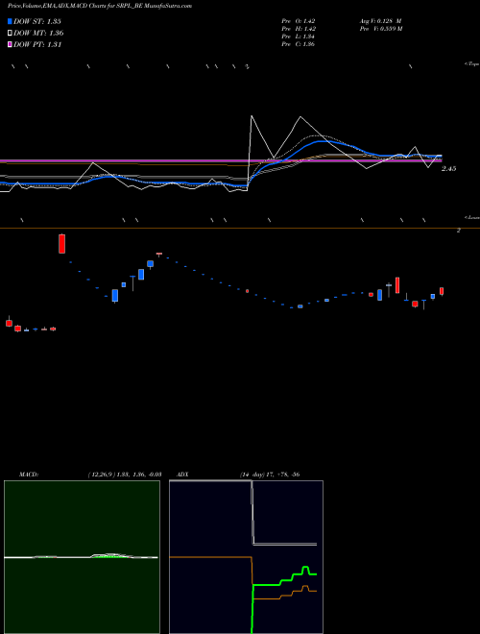Click the 'Pre C: 1.36' close value

point(299,44)
